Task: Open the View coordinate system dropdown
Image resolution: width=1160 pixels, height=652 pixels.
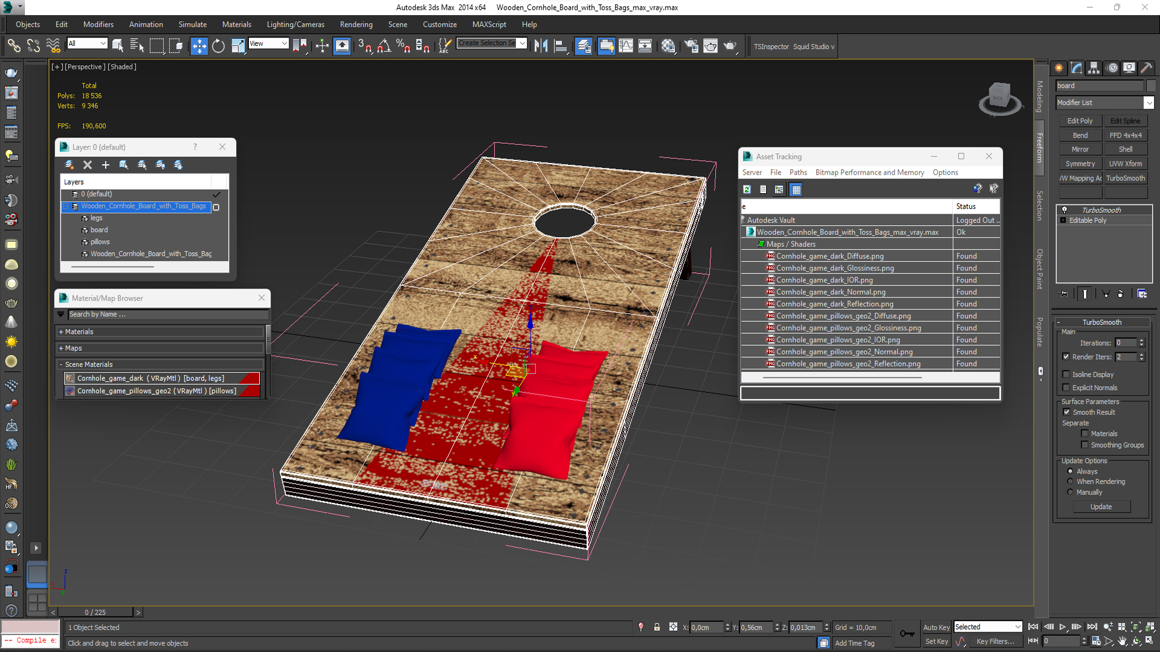Action: pyautogui.click(x=268, y=43)
